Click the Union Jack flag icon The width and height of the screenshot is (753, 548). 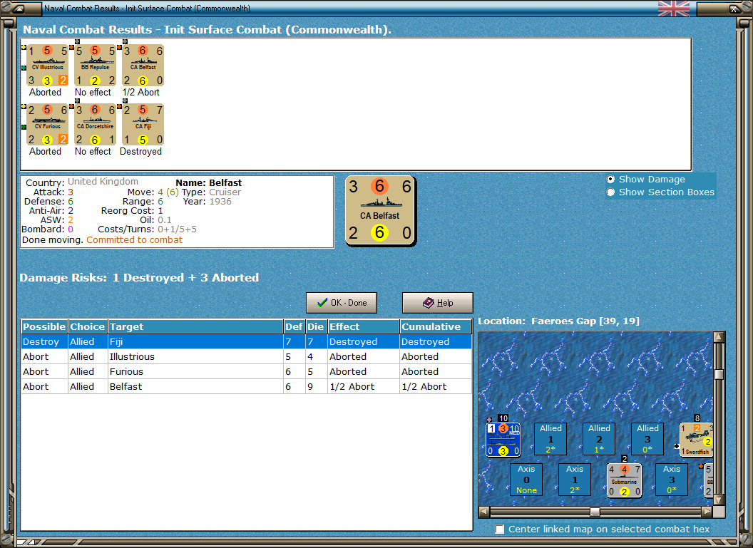point(673,9)
